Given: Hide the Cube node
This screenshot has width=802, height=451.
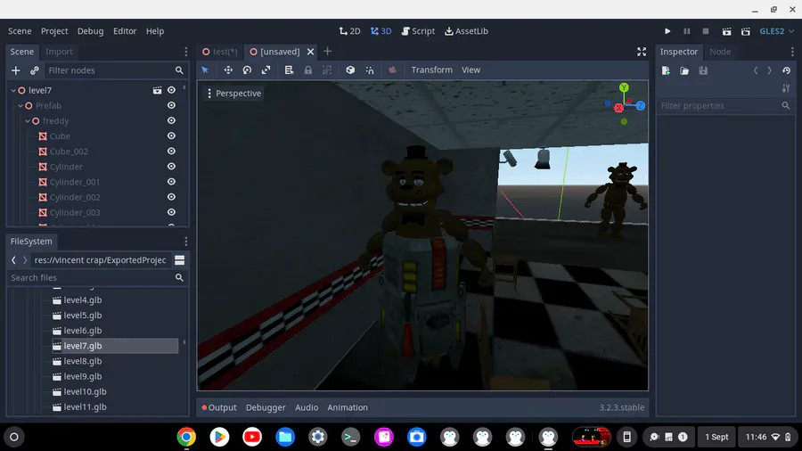Looking at the screenshot, I should pyautogui.click(x=171, y=136).
